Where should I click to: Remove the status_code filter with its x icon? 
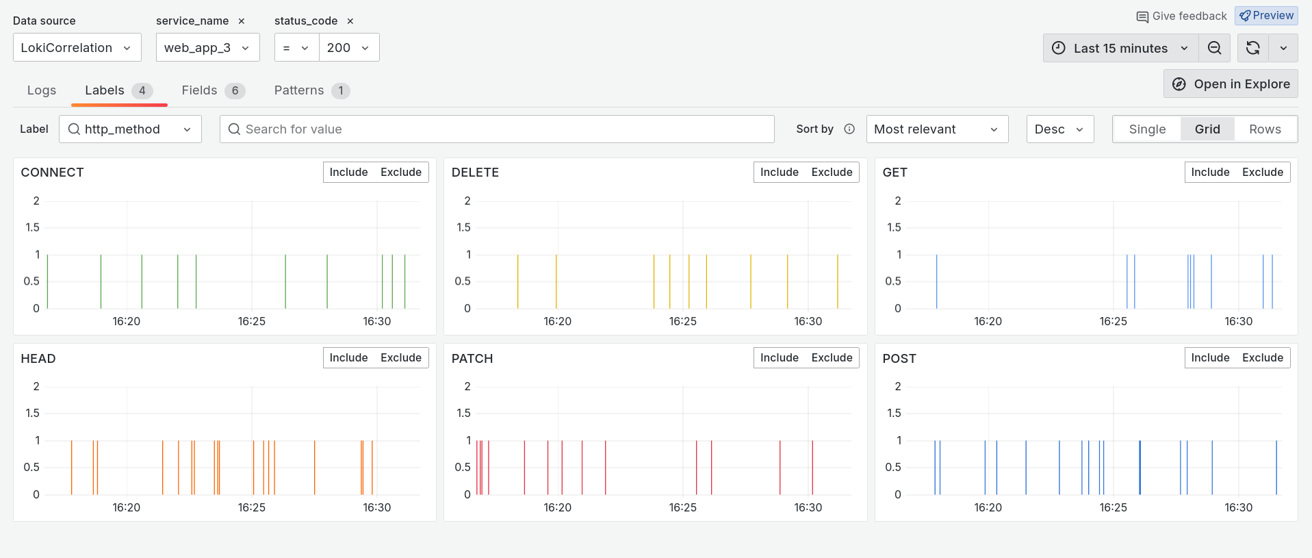(350, 21)
